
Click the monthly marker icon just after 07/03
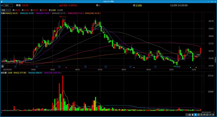pos(106,67)
